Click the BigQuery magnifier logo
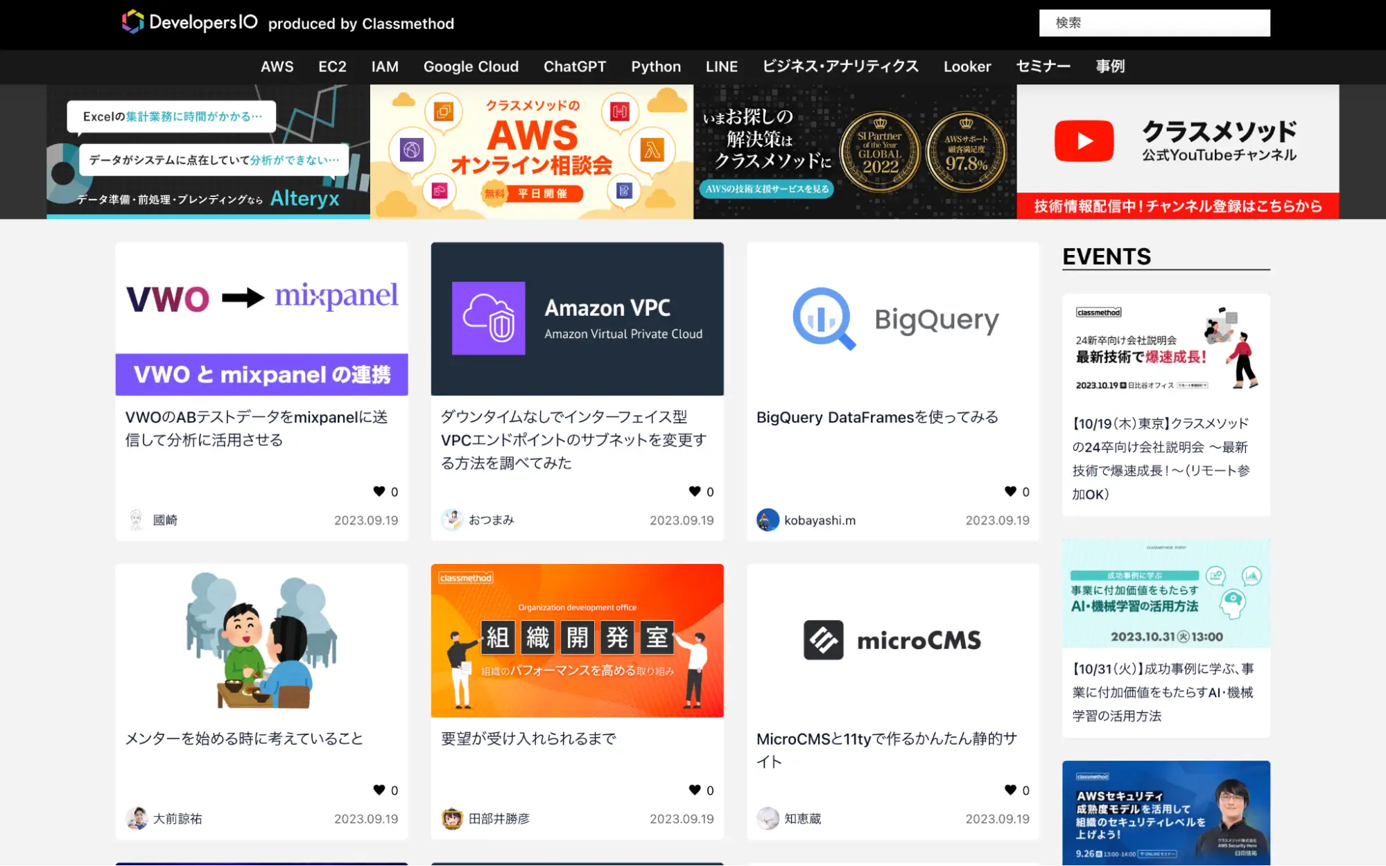 [x=824, y=319]
